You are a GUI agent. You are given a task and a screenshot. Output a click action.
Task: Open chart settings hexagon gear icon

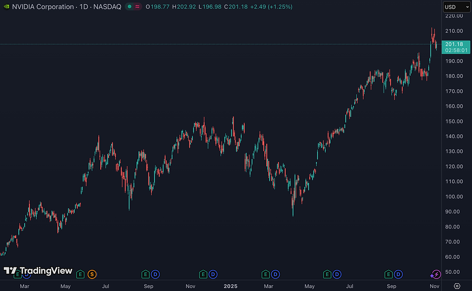[457, 286]
